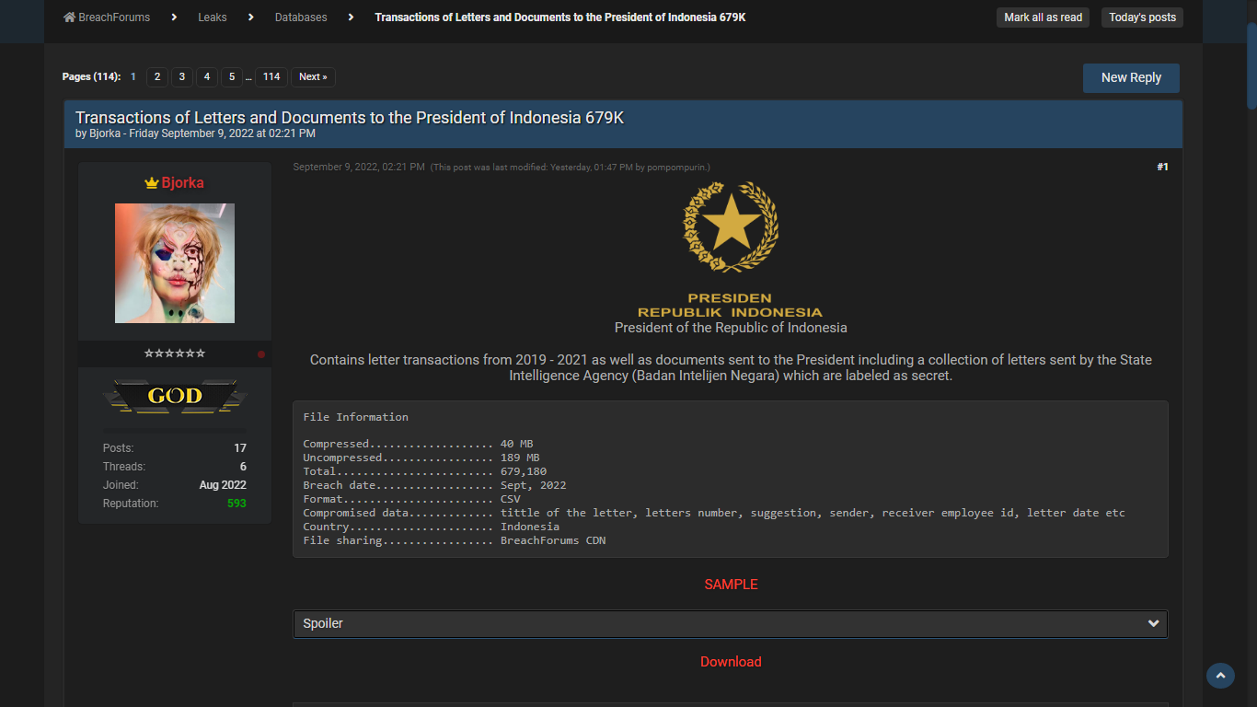Open the Databases breadcrumb

coord(301,17)
